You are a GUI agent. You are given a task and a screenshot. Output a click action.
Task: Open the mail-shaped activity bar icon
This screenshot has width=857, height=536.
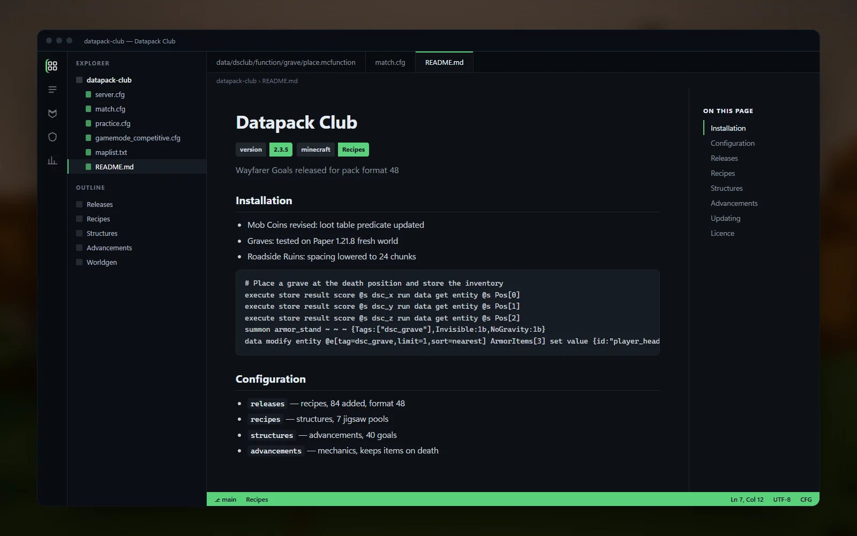(52, 113)
